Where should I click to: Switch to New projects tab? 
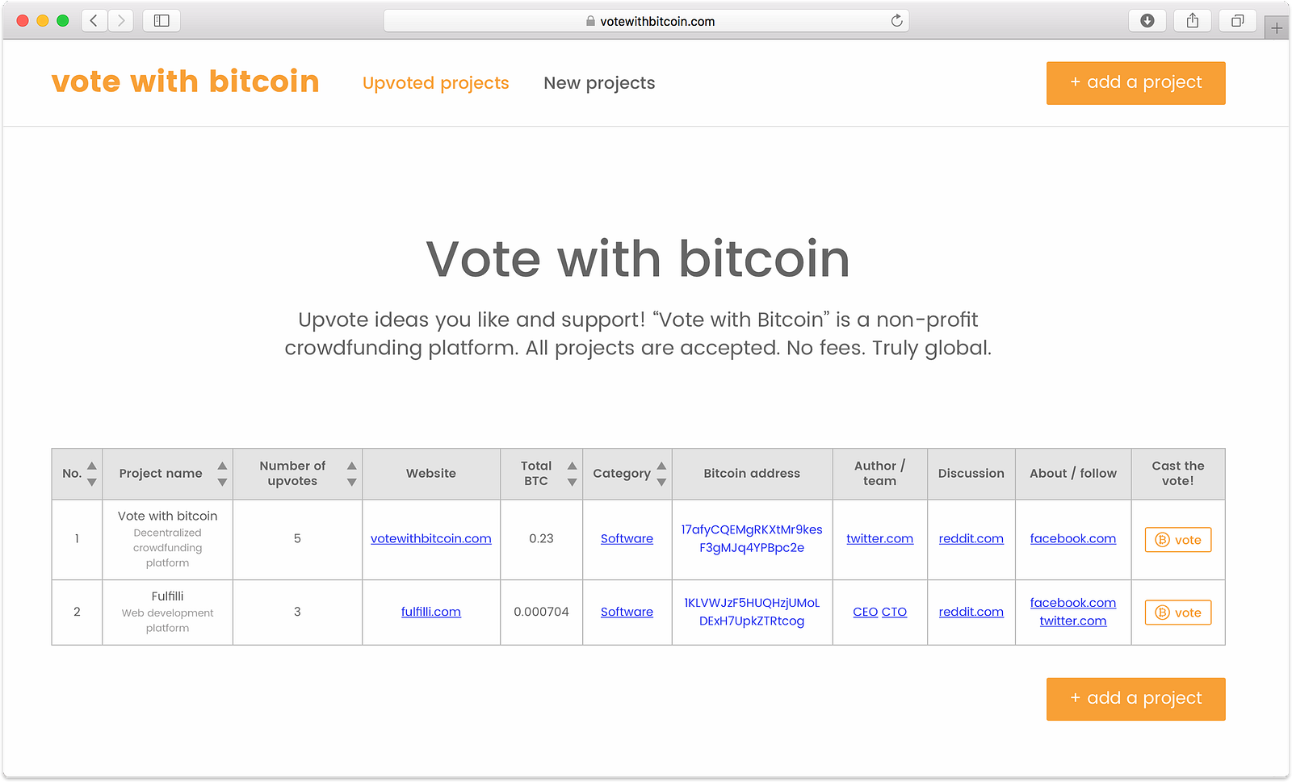[599, 83]
